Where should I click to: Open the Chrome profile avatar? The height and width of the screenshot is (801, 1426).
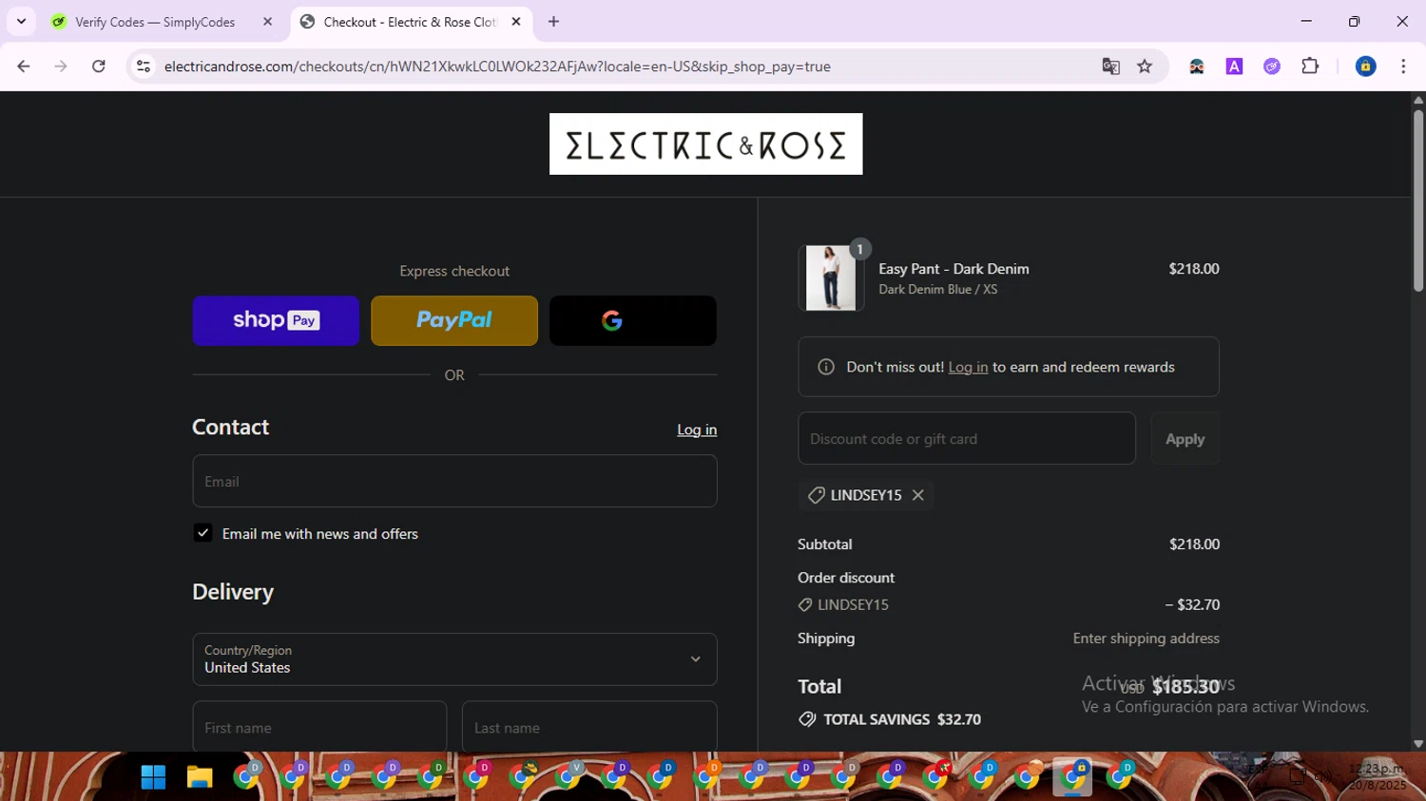[1365, 67]
